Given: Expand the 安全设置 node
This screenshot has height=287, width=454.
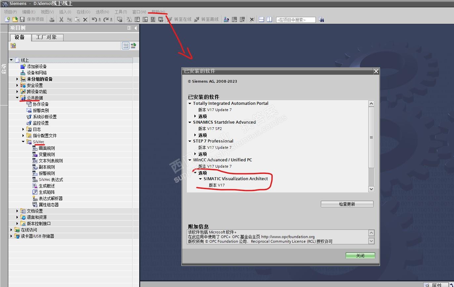Looking at the screenshot, I should pos(17,85).
